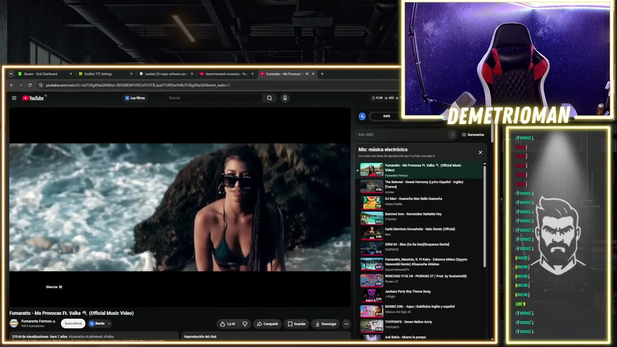Select RONCHAS V1OL1N - PIURANO 27 title
Screen dimensions: 617x347
click(x=426, y=276)
